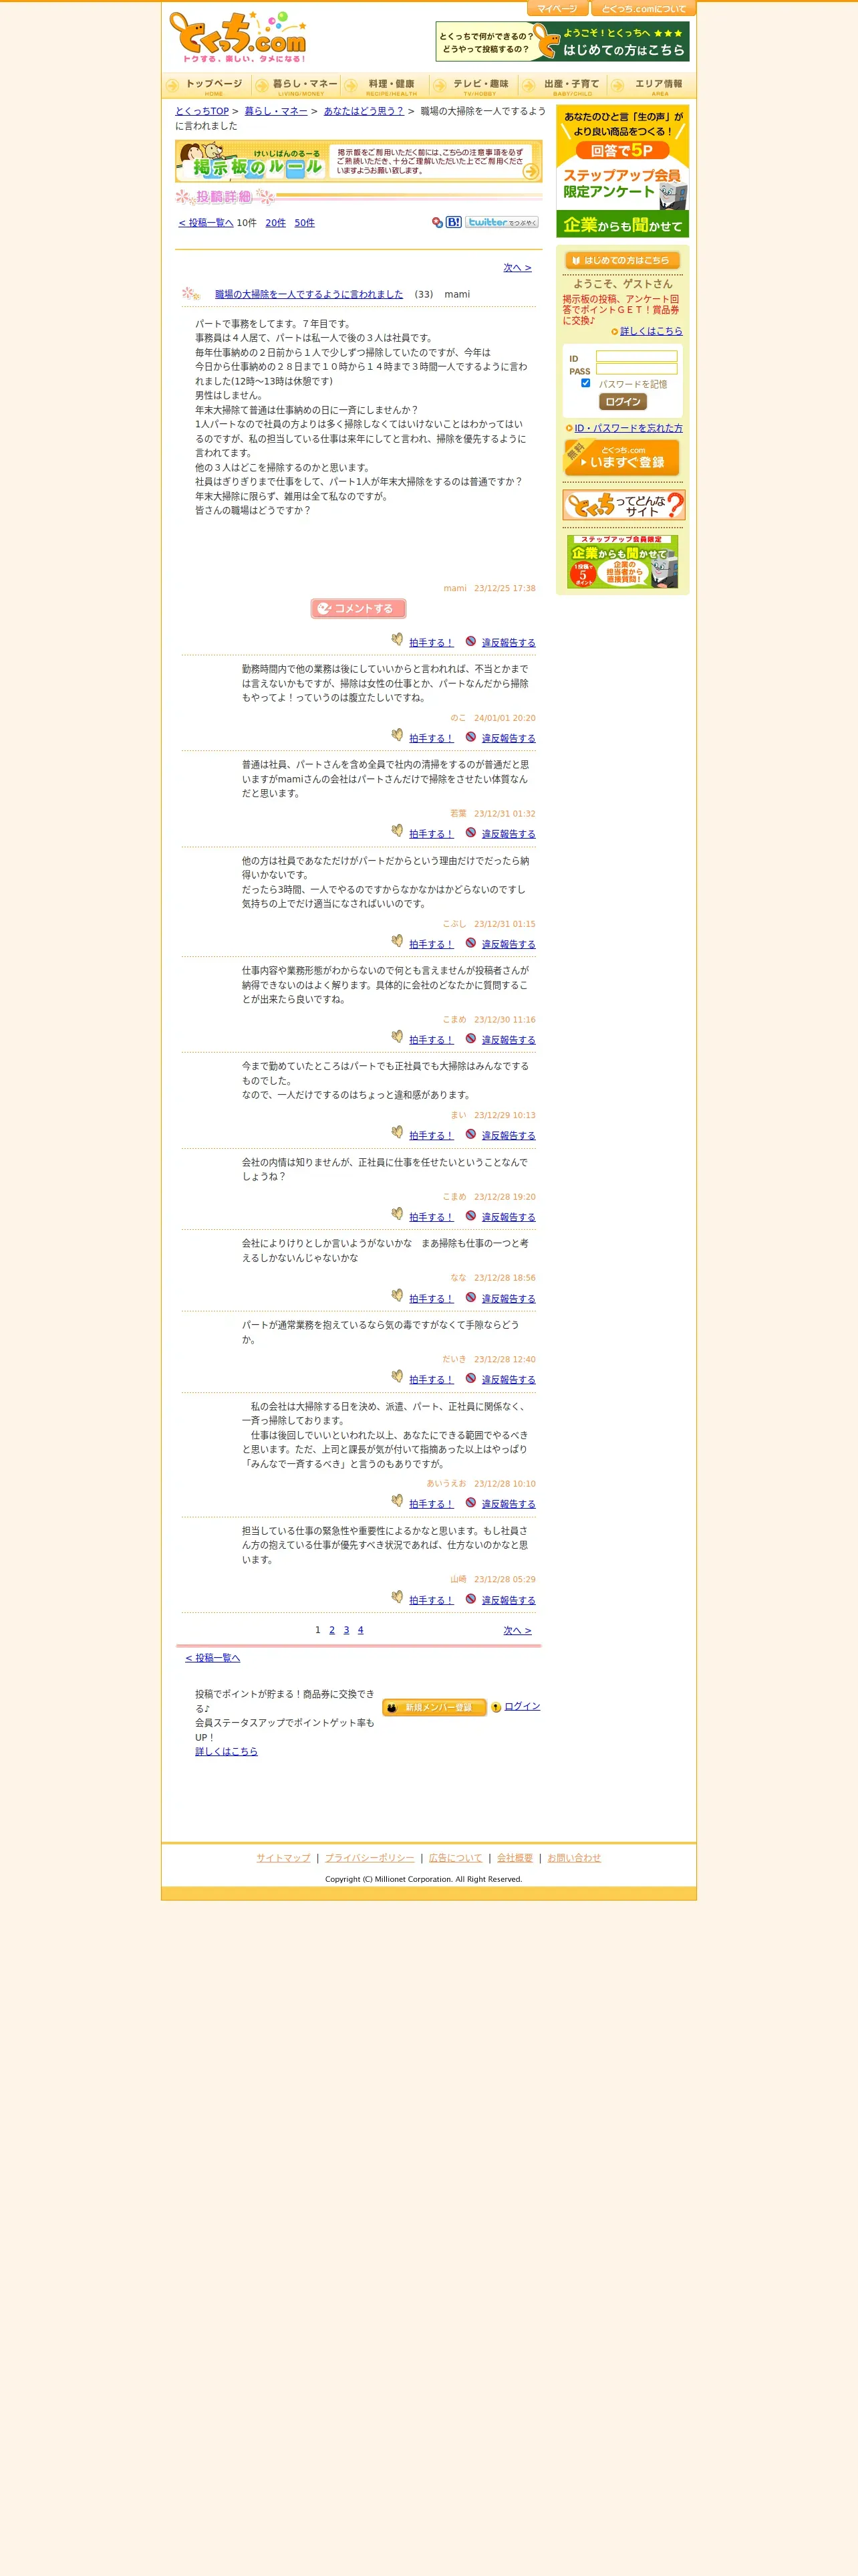Click the brown ログイン button
858x2576 pixels.
pos(622,402)
